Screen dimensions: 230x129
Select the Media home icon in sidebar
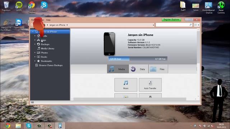coord(38,36)
